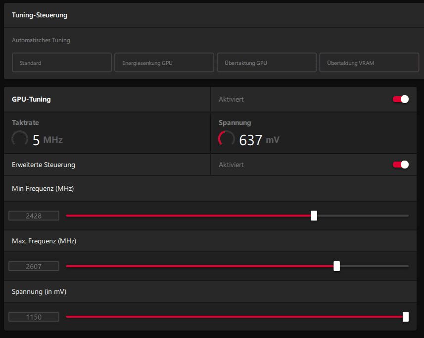This screenshot has height=338, width=424.
Task: Select the Standard auto tuning preset
Action: click(62, 62)
